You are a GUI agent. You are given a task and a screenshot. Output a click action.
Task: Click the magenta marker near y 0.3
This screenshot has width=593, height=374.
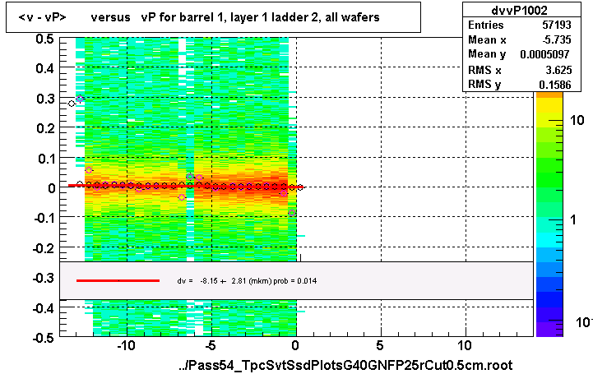[80, 99]
